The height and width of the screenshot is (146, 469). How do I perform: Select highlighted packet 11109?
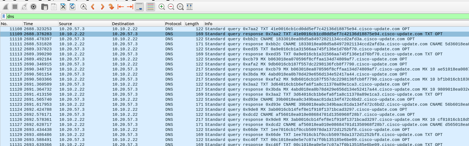[x=234, y=34]
